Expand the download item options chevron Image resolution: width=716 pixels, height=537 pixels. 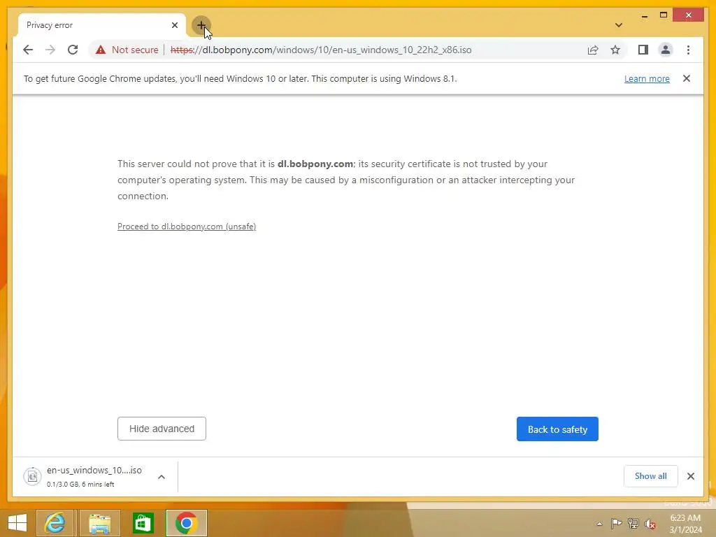(x=162, y=477)
